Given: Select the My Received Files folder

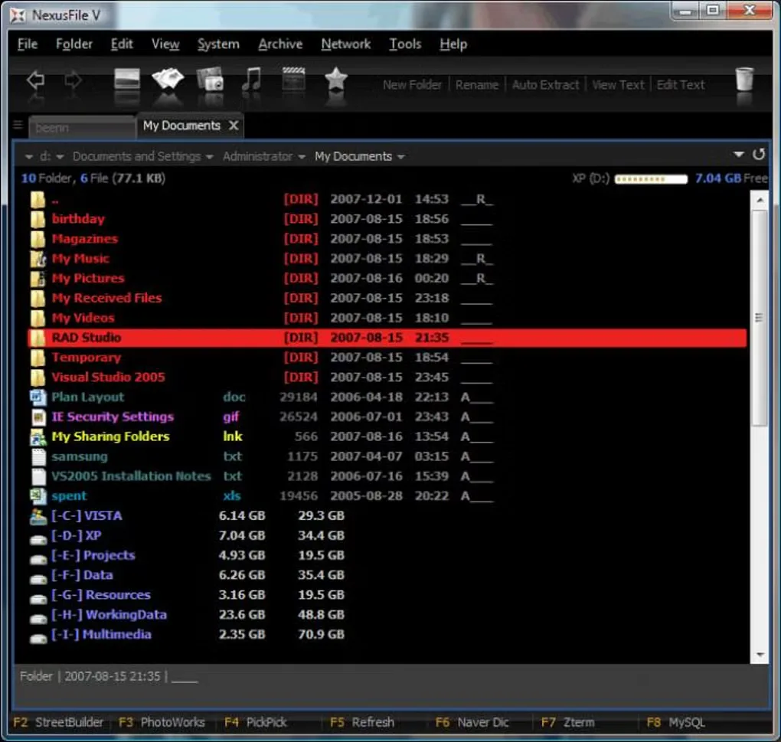Looking at the screenshot, I should [106, 299].
